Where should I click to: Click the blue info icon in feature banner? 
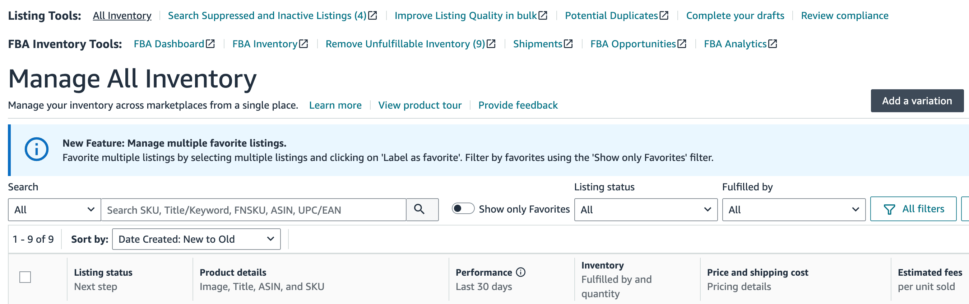[x=37, y=149]
